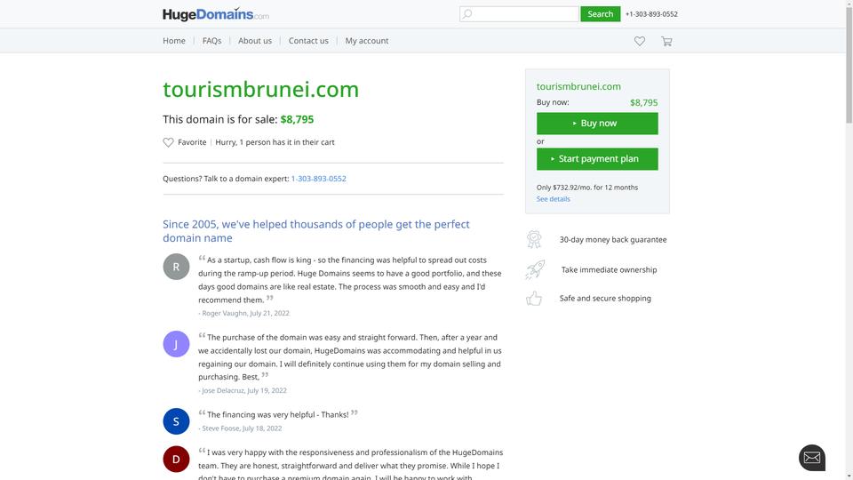Click Steve Foose's 'S' avatar
853x480 pixels.
[176, 421]
